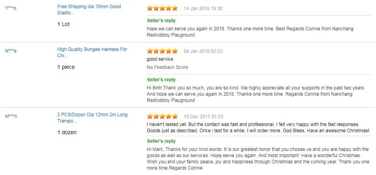Viewport: 376px width, 175px height.
Task: Click the '14 Jan 2018 19:38' timestamp
Action: pyautogui.click(x=203, y=8)
